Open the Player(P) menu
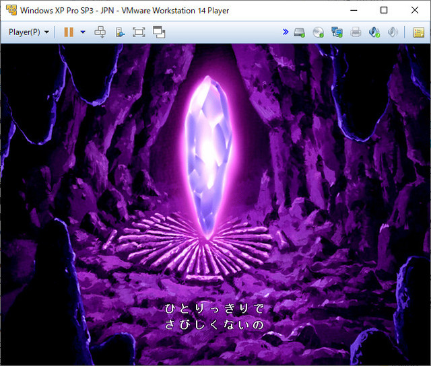This screenshot has height=366, width=431. click(x=29, y=32)
